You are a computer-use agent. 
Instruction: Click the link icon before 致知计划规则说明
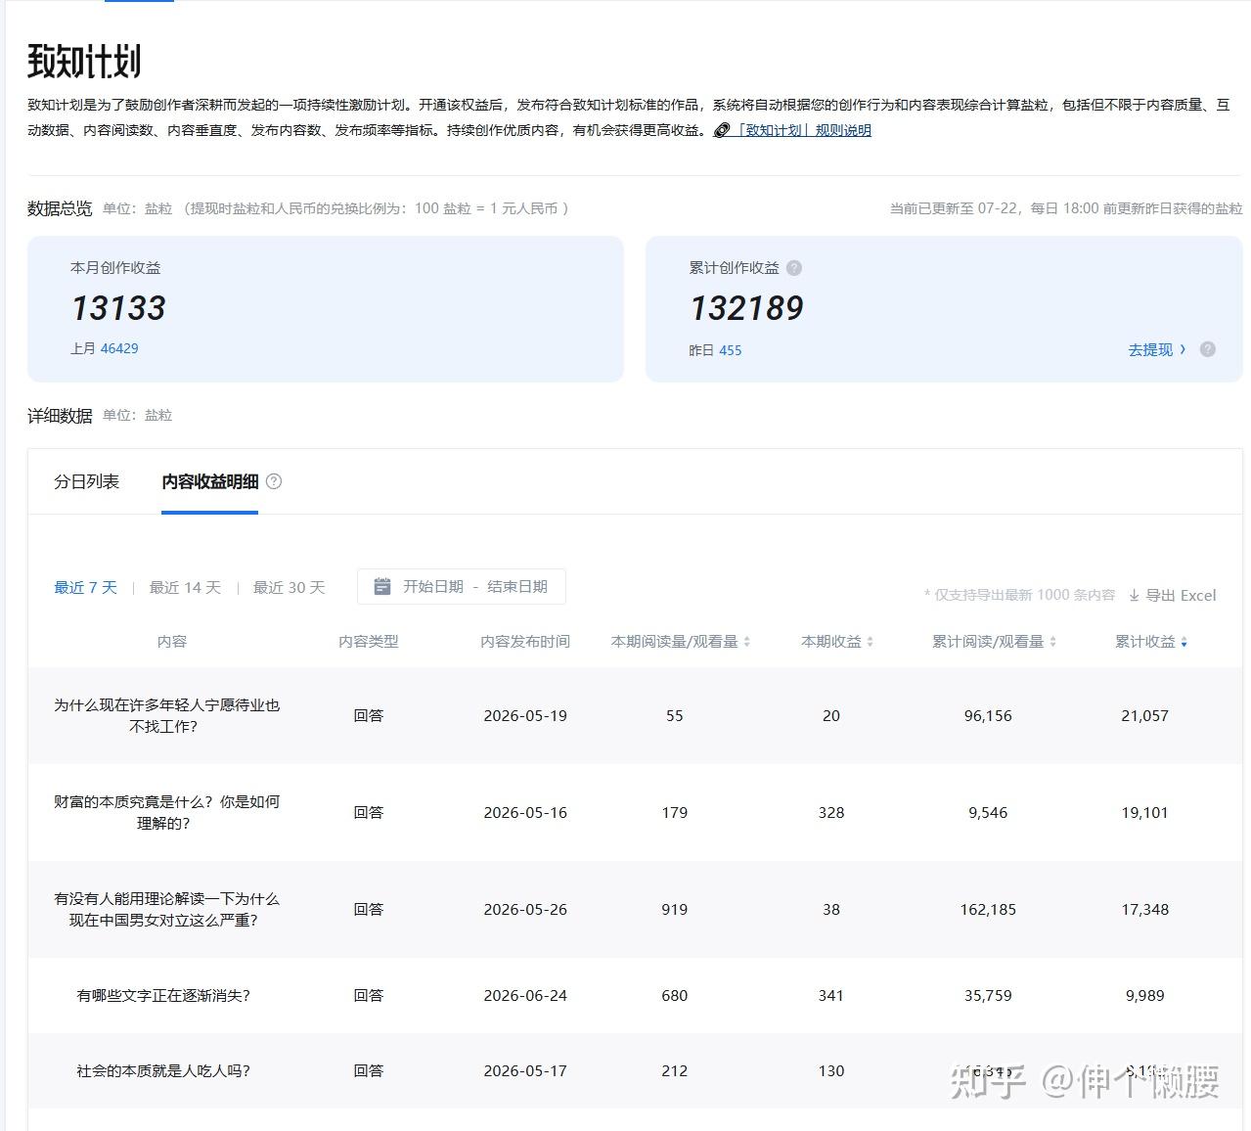(722, 130)
